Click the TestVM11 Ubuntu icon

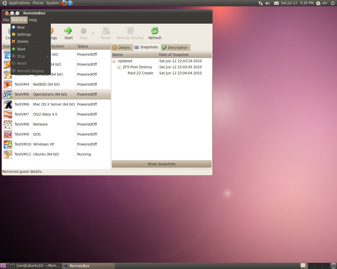point(8,154)
